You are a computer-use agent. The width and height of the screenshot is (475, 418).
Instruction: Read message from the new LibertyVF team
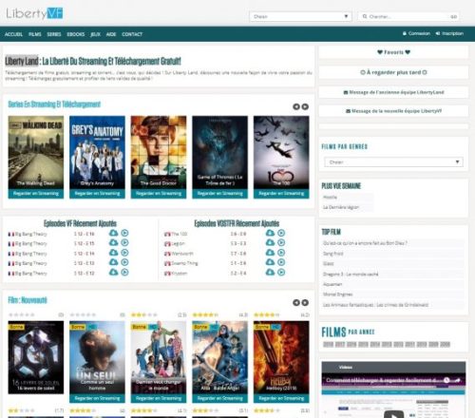coord(393,111)
